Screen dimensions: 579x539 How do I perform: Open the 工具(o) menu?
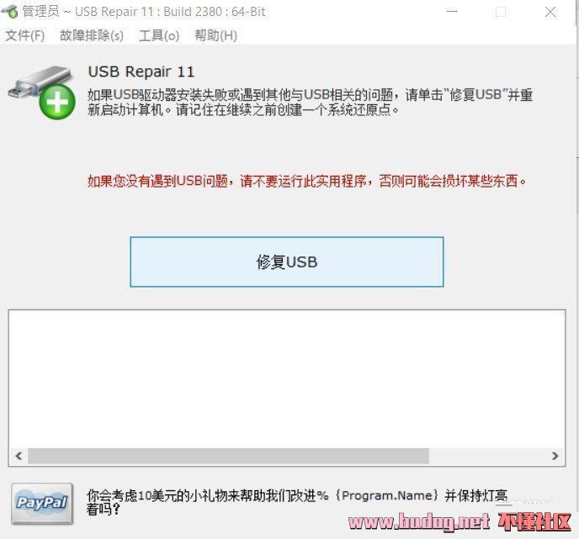[159, 36]
